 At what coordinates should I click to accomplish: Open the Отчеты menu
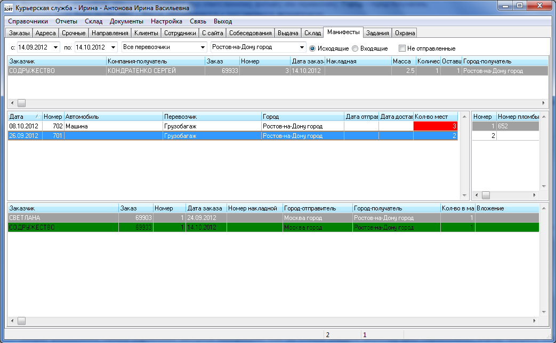66,21
